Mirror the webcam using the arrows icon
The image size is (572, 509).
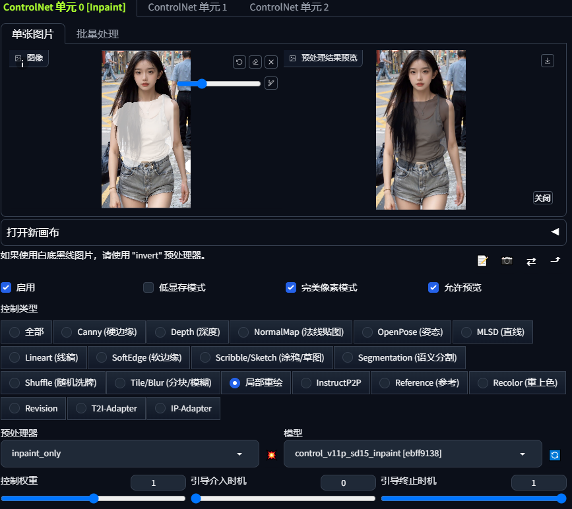(531, 260)
